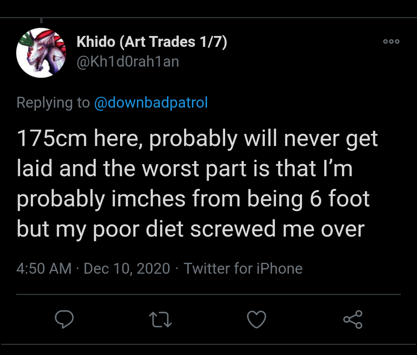Open the three-dot more options menu
Viewport: 417px width, 355px height.
391,41
